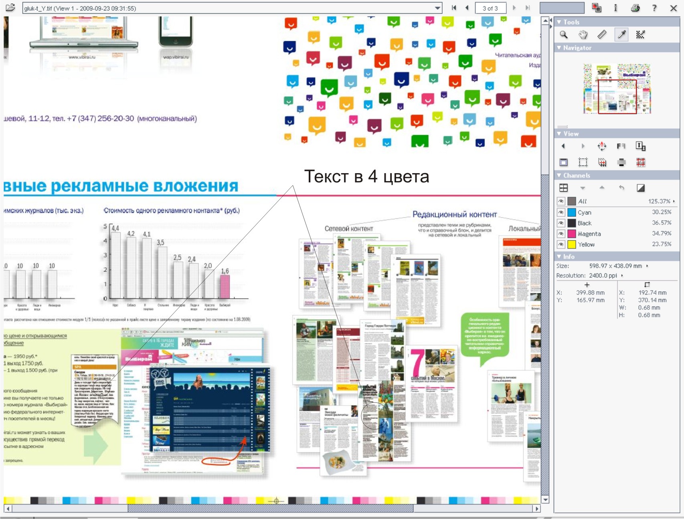Click the overlapping red and gray squares icon
Screen dimensions: 684x519
click(x=596, y=8)
